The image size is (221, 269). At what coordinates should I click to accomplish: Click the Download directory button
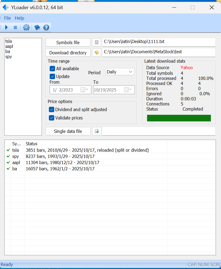click(68, 53)
